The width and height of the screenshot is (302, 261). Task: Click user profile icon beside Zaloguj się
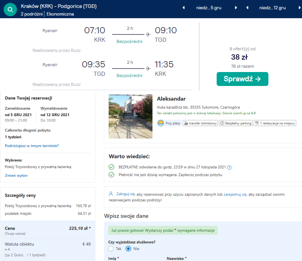111,194
